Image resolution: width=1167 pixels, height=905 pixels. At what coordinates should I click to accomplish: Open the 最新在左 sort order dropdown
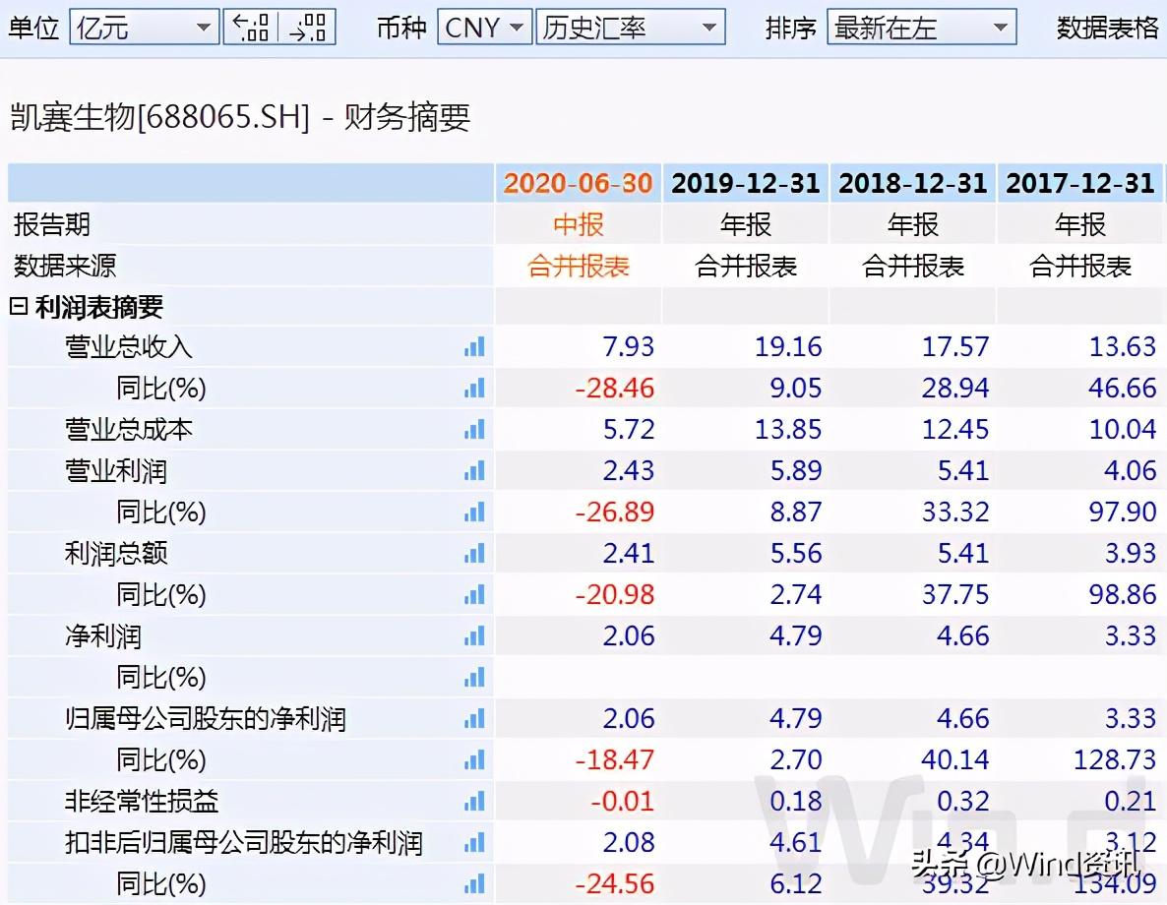pos(921,28)
